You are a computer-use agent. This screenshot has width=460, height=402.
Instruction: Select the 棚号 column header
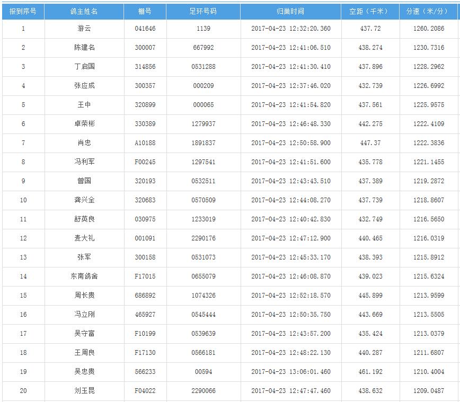[x=145, y=11]
